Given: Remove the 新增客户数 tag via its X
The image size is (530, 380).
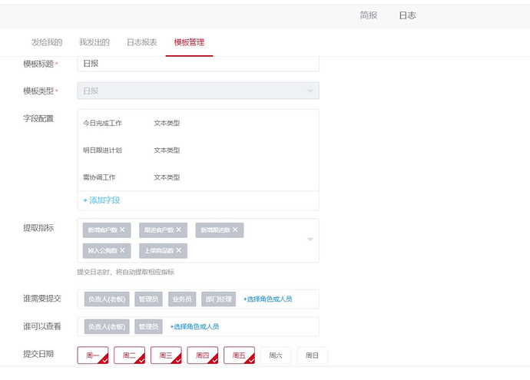Looking at the screenshot, I should pos(122,230).
